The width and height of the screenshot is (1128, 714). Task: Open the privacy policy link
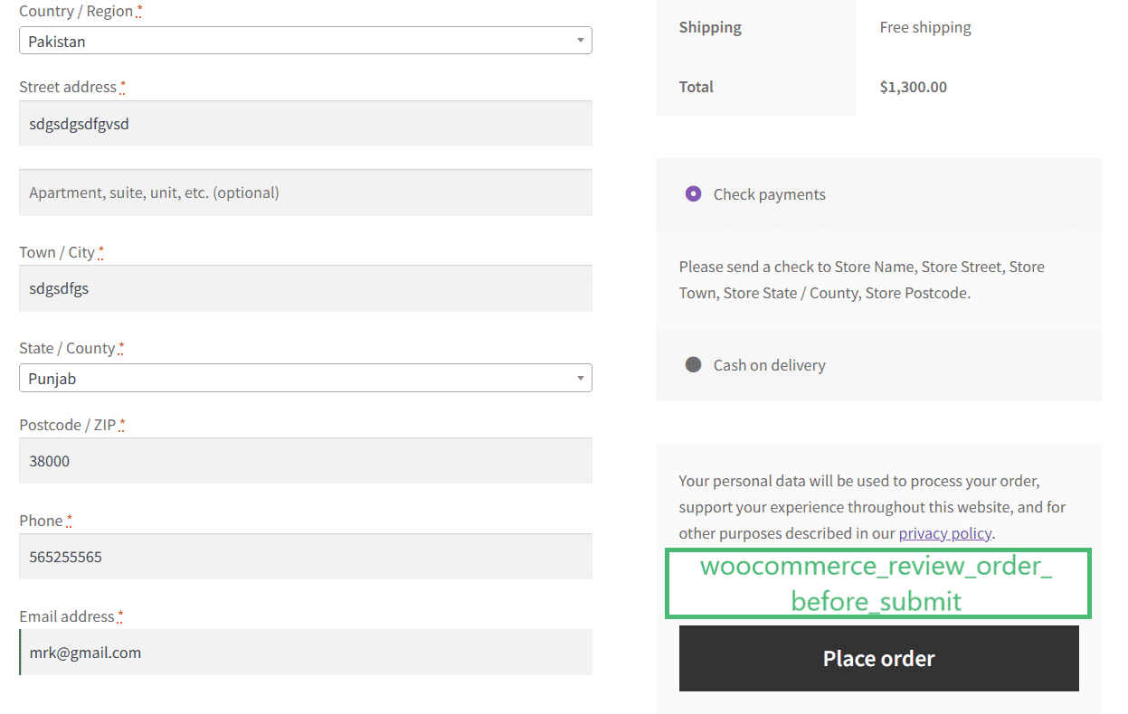tap(945, 533)
